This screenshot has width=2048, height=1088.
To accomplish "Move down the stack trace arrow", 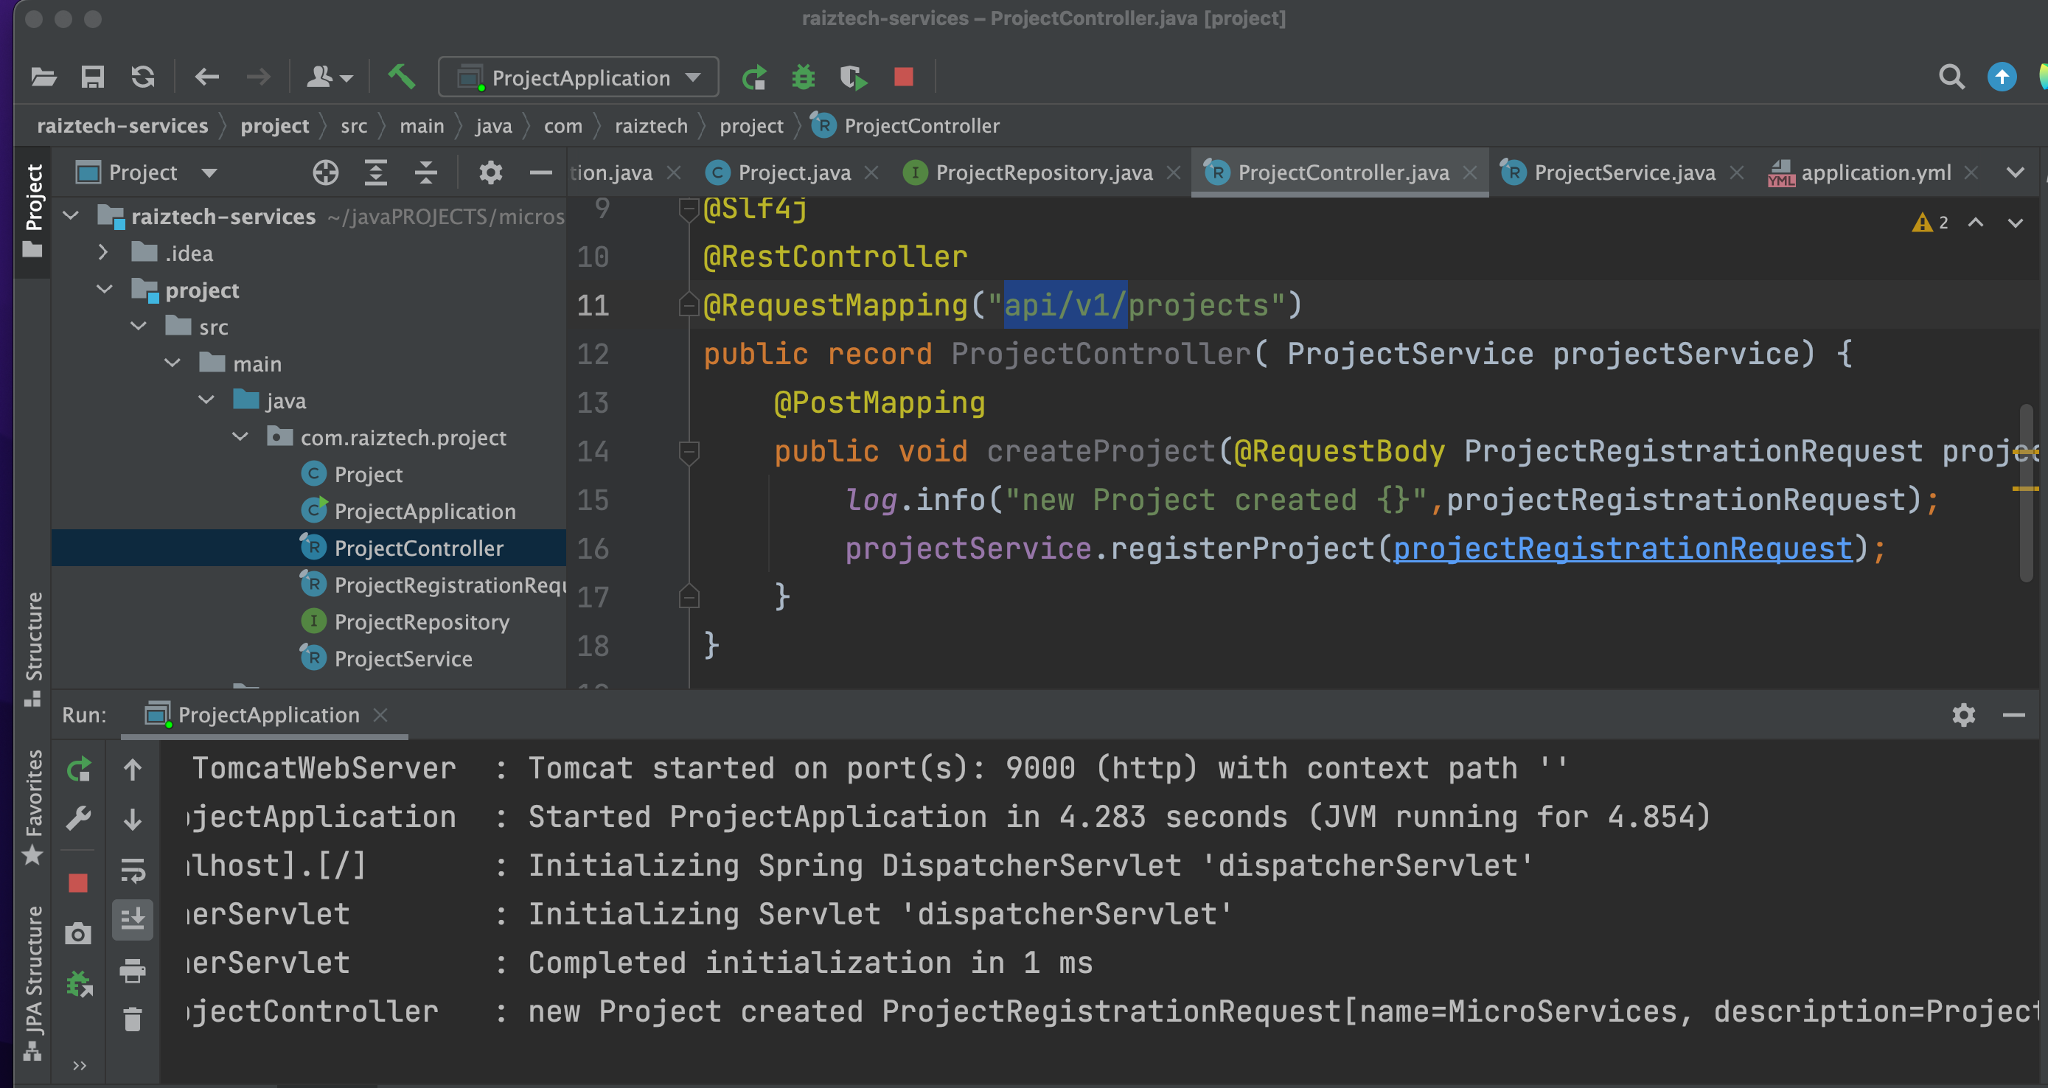I will coord(133,819).
